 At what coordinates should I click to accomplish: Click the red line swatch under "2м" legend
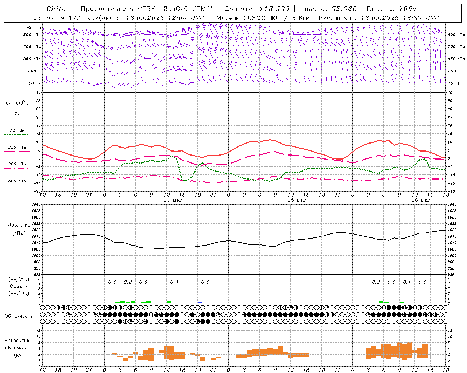(17, 118)
